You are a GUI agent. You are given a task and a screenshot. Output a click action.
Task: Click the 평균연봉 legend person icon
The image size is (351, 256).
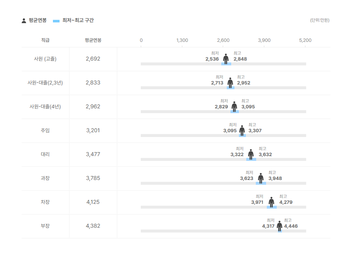click(24, 21)
